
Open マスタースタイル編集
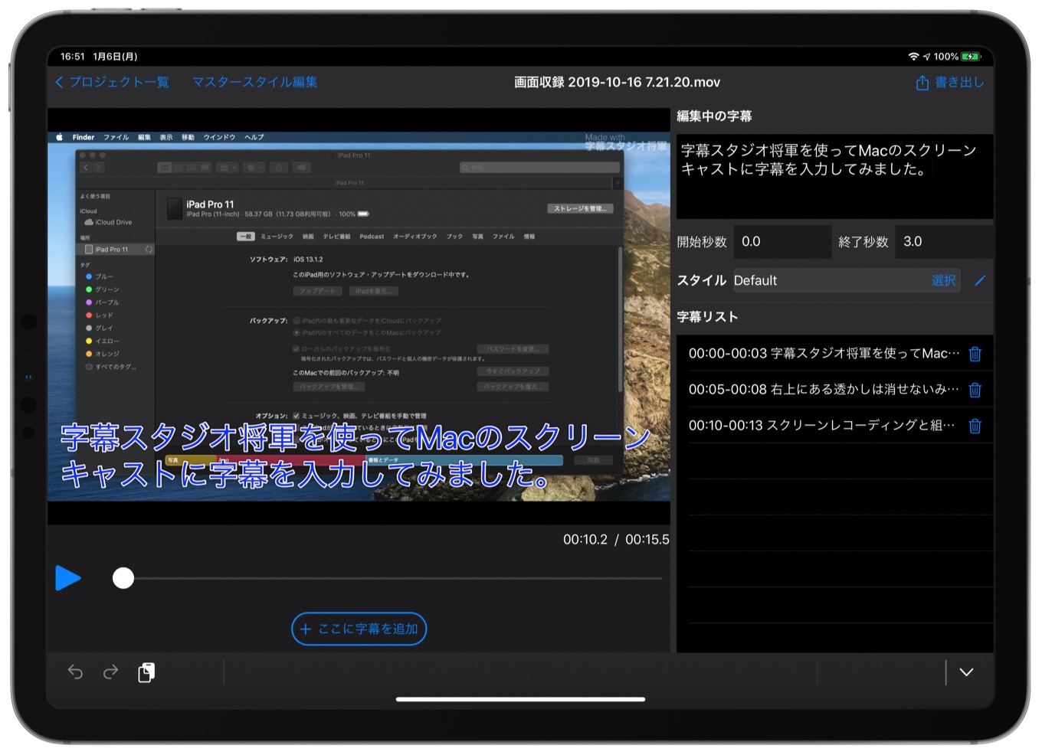tap(254, 82)
